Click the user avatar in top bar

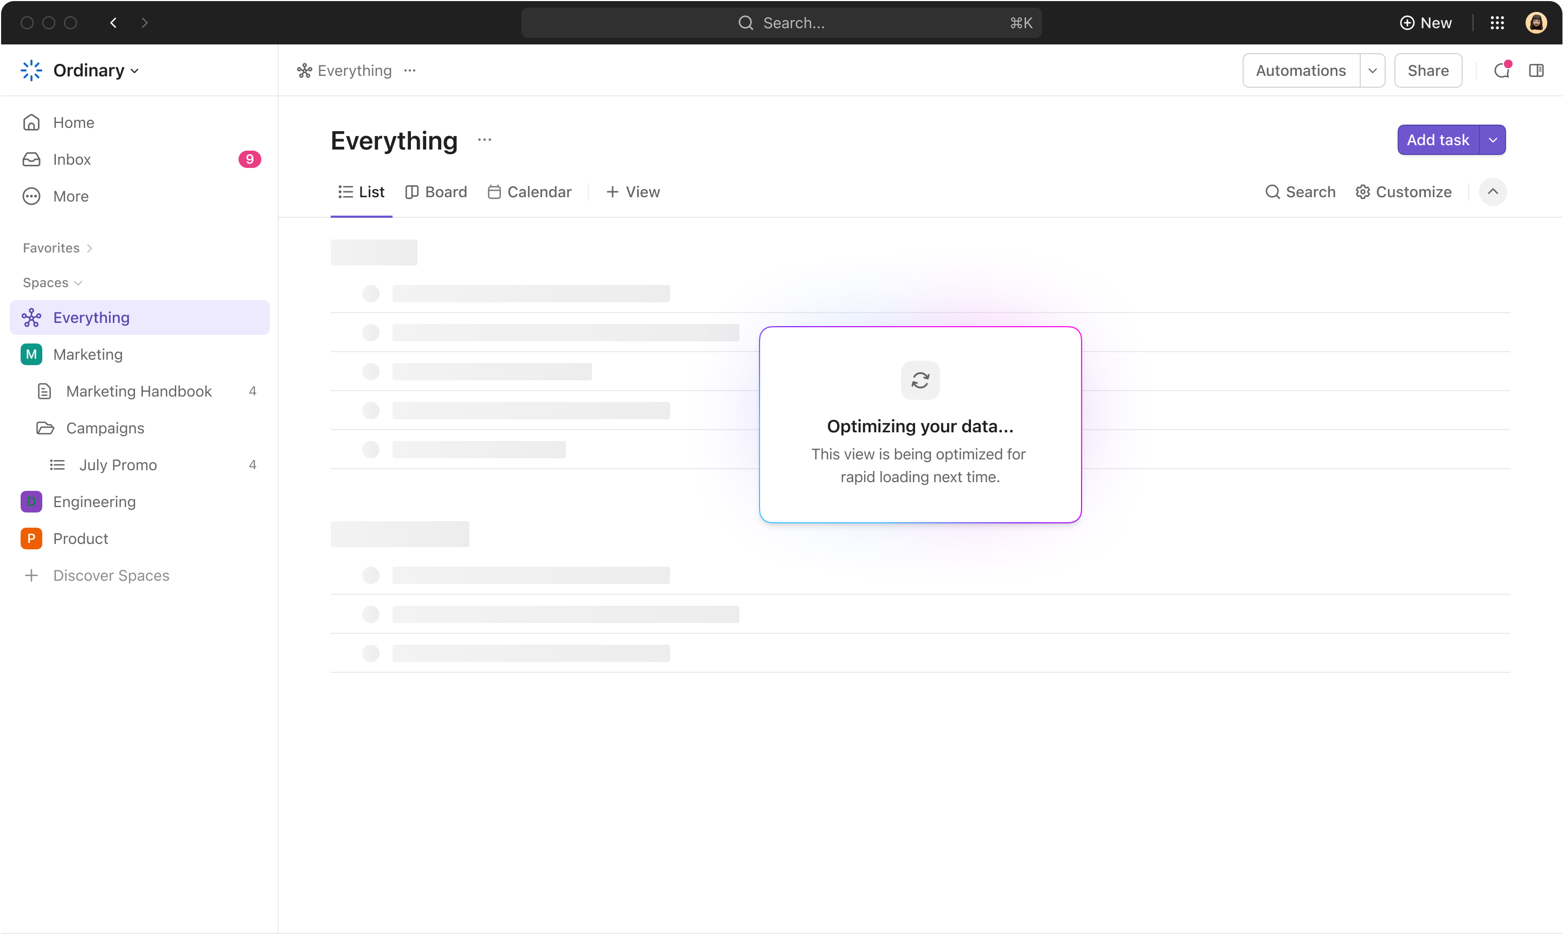pyautogui.click(x=1536, y=23)
